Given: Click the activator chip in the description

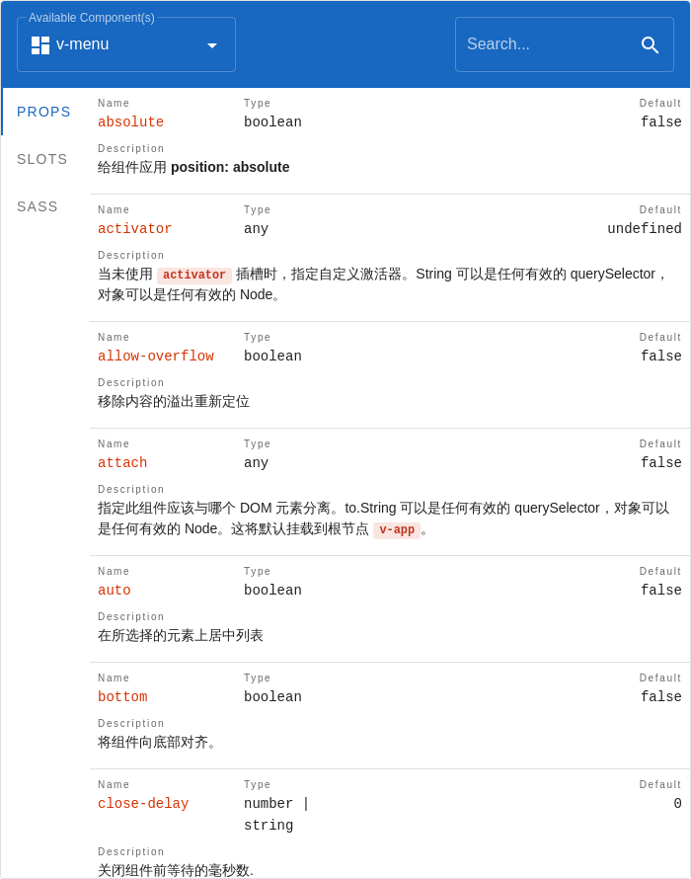Looking at the screenshot, I should (193, 275).
